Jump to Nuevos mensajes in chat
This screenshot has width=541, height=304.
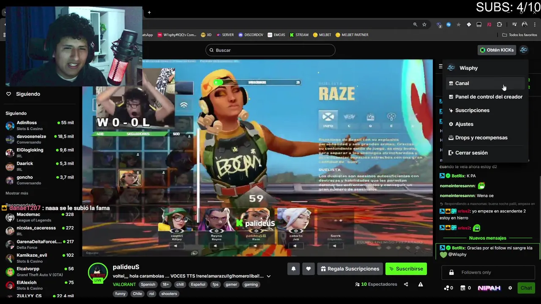487,238
